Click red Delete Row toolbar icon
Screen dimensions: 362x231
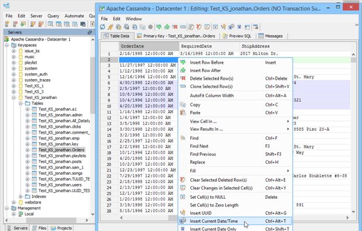[x=175, y=27]
